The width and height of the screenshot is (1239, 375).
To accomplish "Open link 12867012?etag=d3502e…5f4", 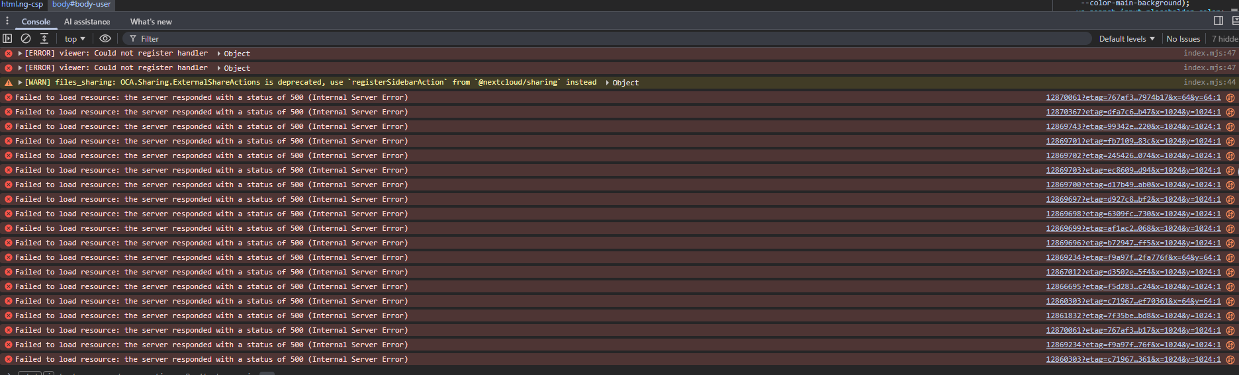I will [x=1133, y=272].
